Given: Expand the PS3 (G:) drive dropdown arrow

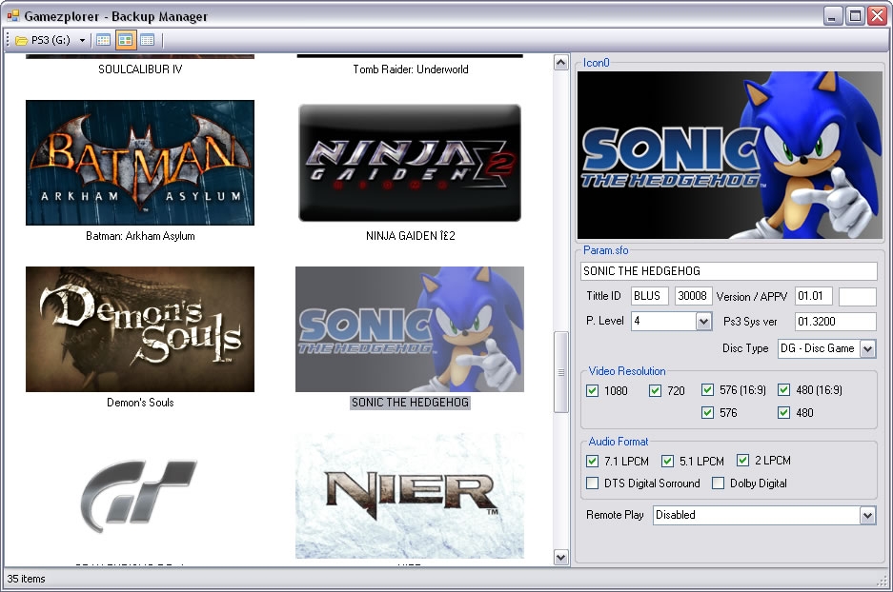Looking at the screenshot, I should click(83, 40).
